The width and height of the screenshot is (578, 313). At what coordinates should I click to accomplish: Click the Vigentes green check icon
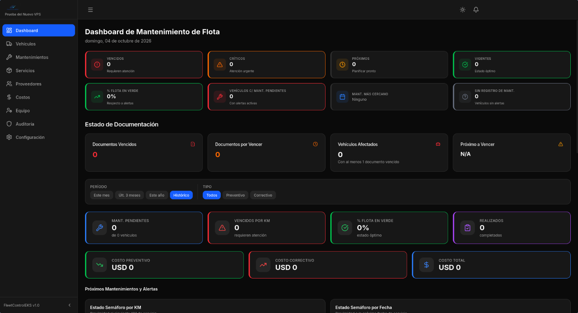(x=465, y=64)
